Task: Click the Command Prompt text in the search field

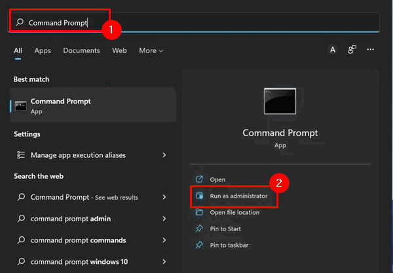Action: click(58, 23)
